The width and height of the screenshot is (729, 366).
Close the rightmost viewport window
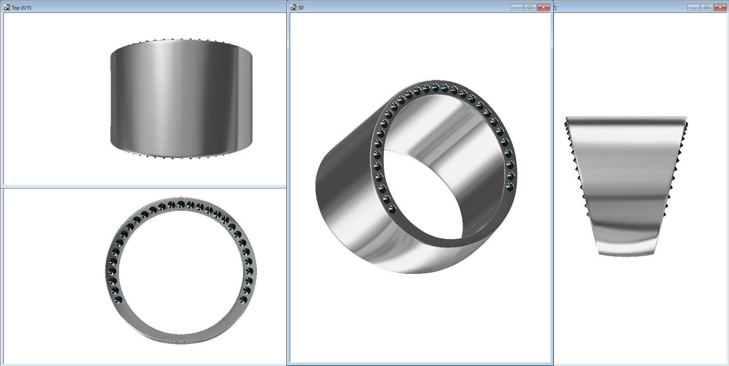(x=720, y=7)
